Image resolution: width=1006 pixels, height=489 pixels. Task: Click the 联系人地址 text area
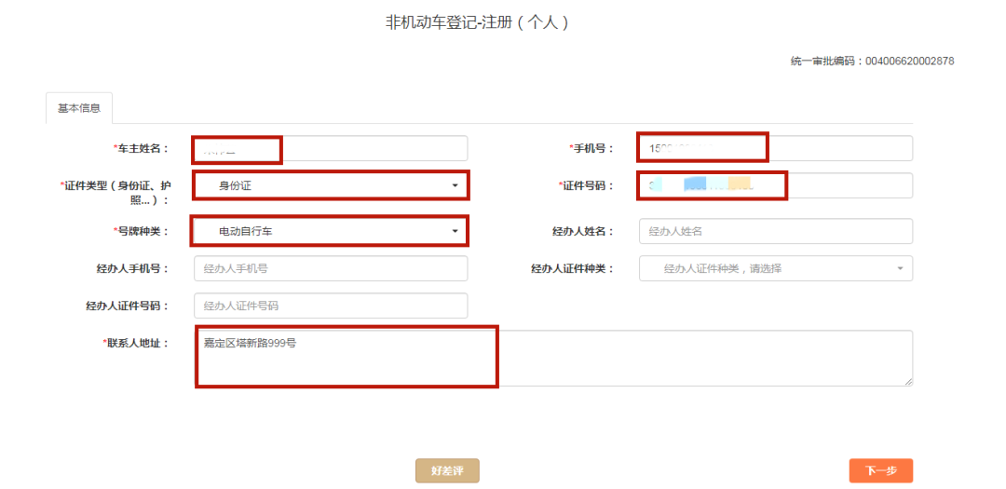553,358
